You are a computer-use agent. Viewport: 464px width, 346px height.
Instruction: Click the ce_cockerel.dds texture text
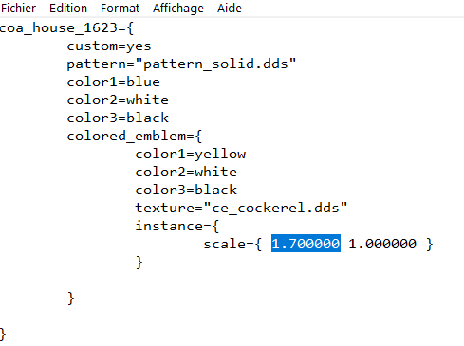tap(275, 208)
